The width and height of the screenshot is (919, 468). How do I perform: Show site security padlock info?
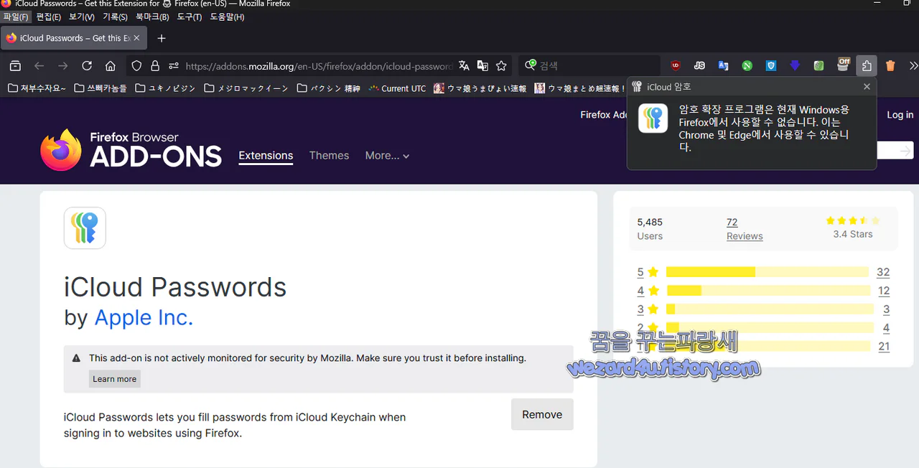click(155, 66)
